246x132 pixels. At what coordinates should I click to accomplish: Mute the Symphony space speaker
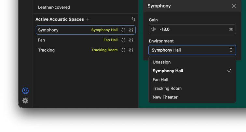click(123, 30)
